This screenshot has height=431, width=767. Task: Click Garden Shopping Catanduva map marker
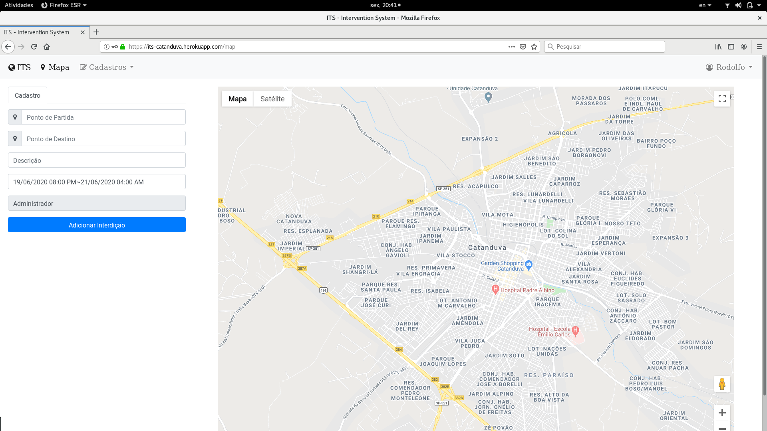[529, 264]
